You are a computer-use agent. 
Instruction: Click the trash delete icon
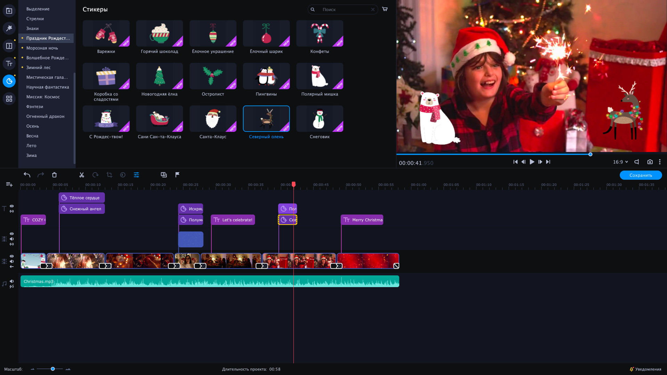click(55, 175)
